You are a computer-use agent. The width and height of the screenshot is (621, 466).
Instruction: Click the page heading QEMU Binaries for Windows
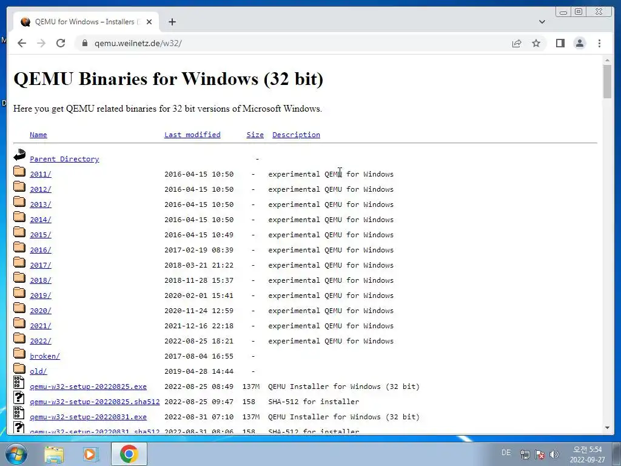coord(169,78)
